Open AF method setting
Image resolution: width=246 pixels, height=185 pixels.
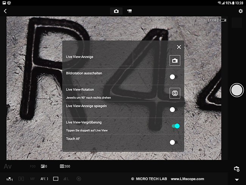pyautogui.click(x=44, y=179)
